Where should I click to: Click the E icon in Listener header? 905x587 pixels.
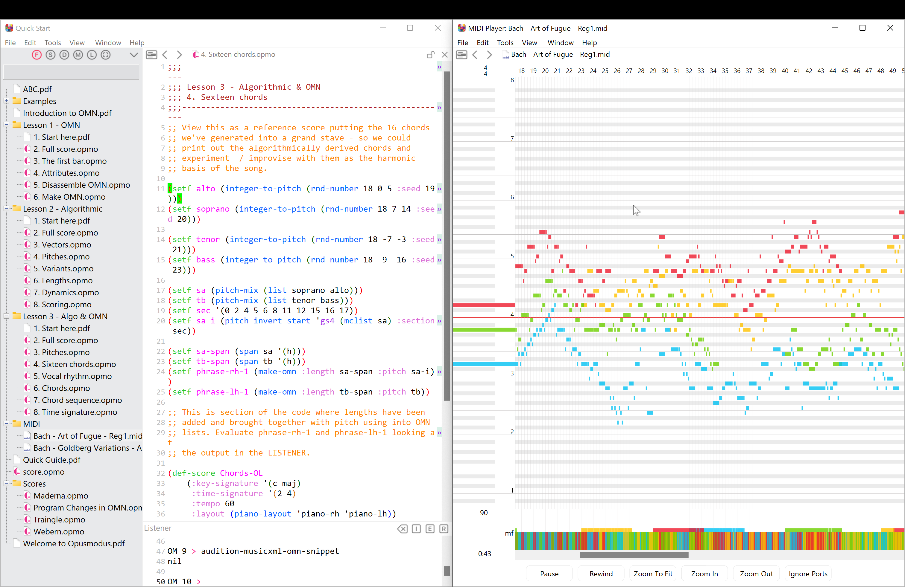click(x=430, y=529)
